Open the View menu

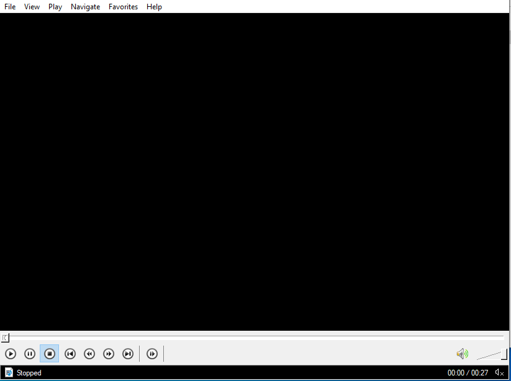[32, 6]
